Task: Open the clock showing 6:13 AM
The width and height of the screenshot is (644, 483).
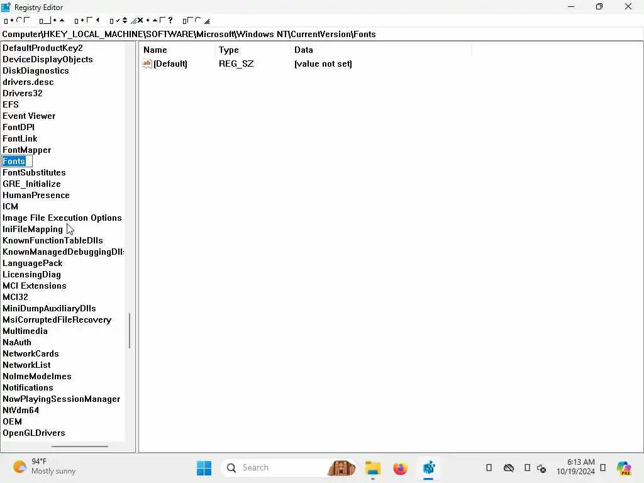Action: (576, 467)
